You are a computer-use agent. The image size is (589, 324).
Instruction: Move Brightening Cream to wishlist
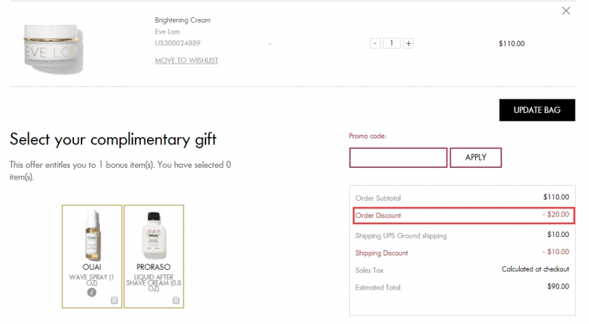click(x=186, y=60)
